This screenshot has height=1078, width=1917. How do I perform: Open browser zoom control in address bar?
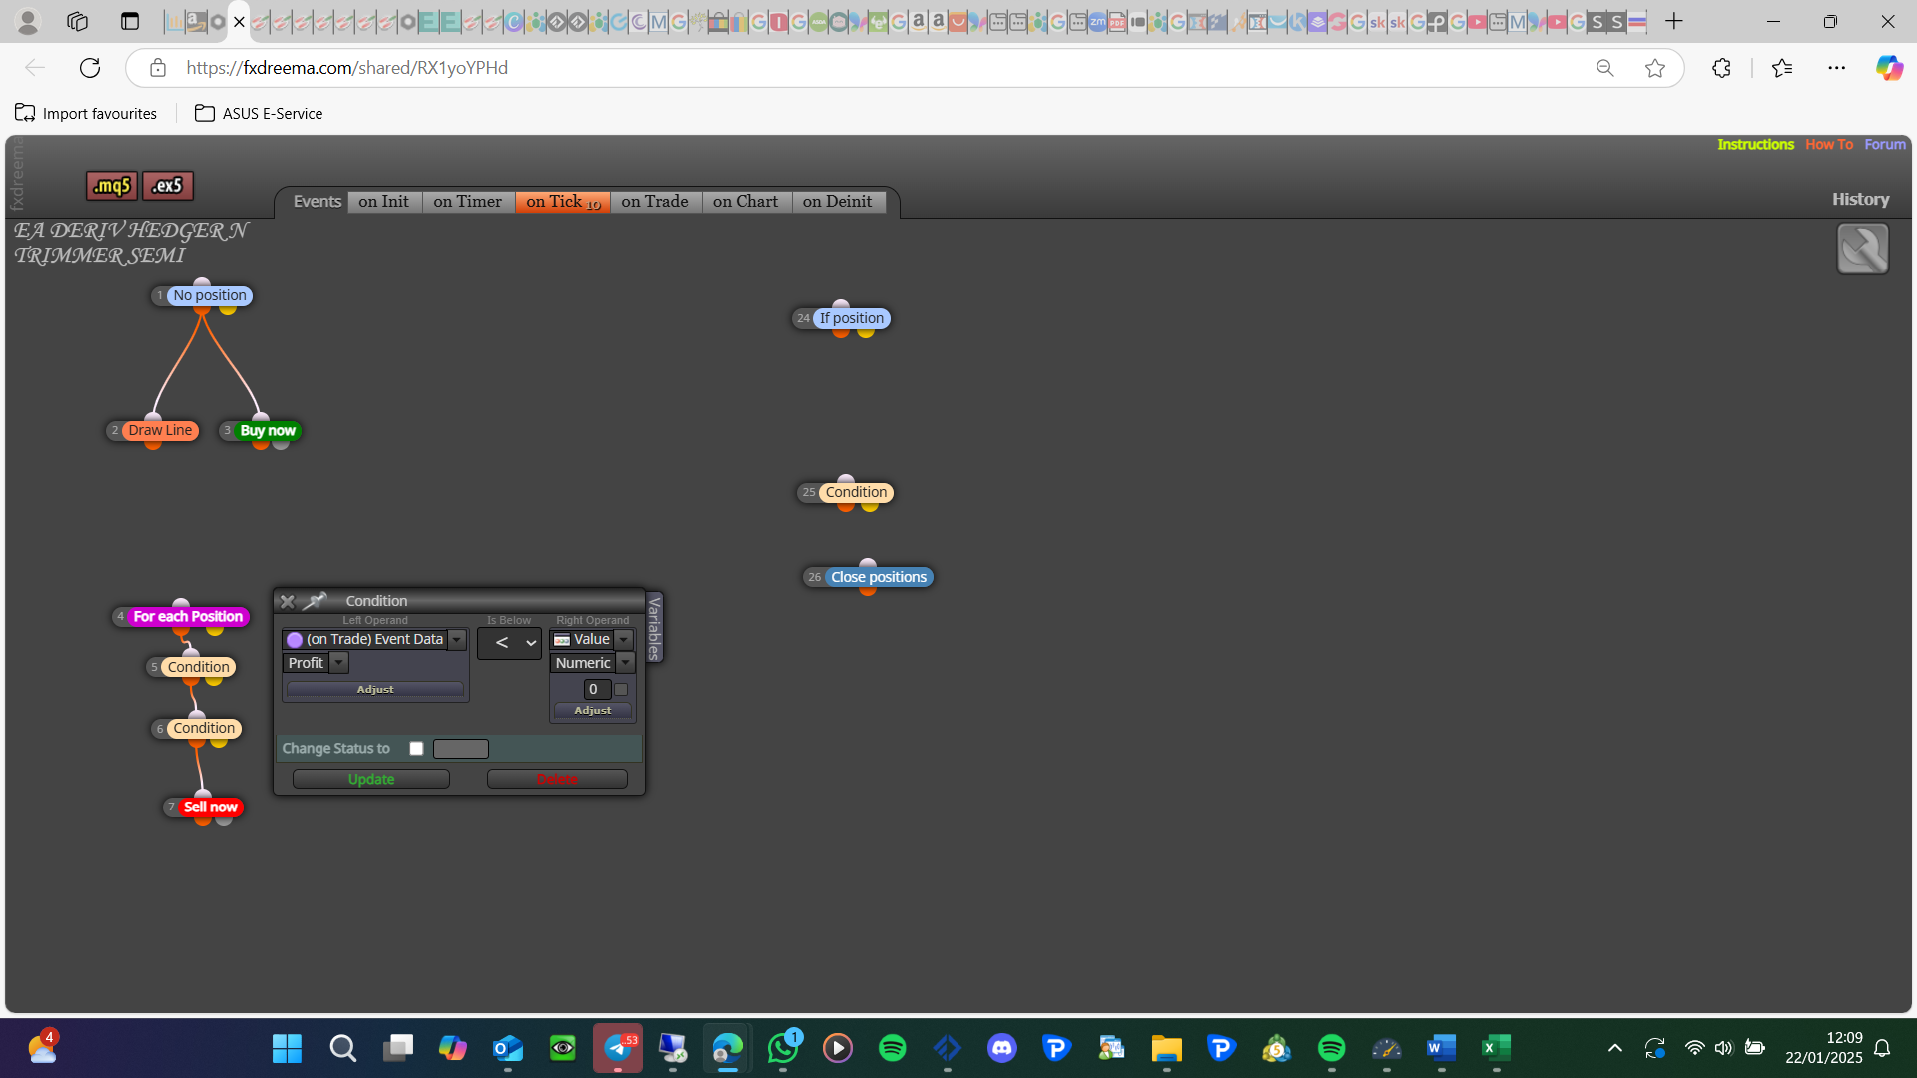(1604, 68)
